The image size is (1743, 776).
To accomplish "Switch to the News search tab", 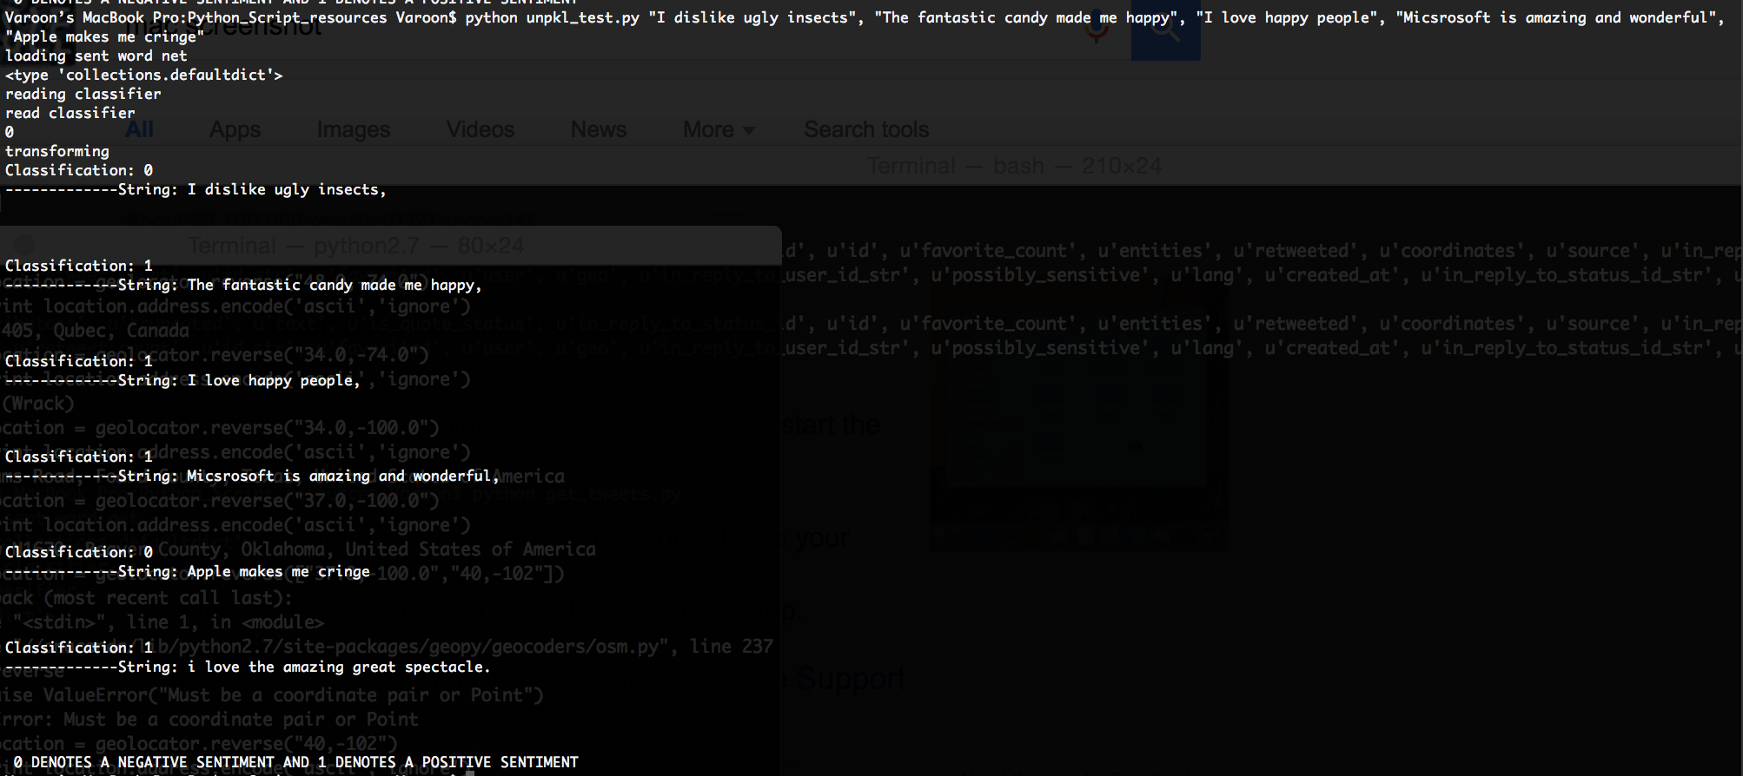I will point(598,129).
